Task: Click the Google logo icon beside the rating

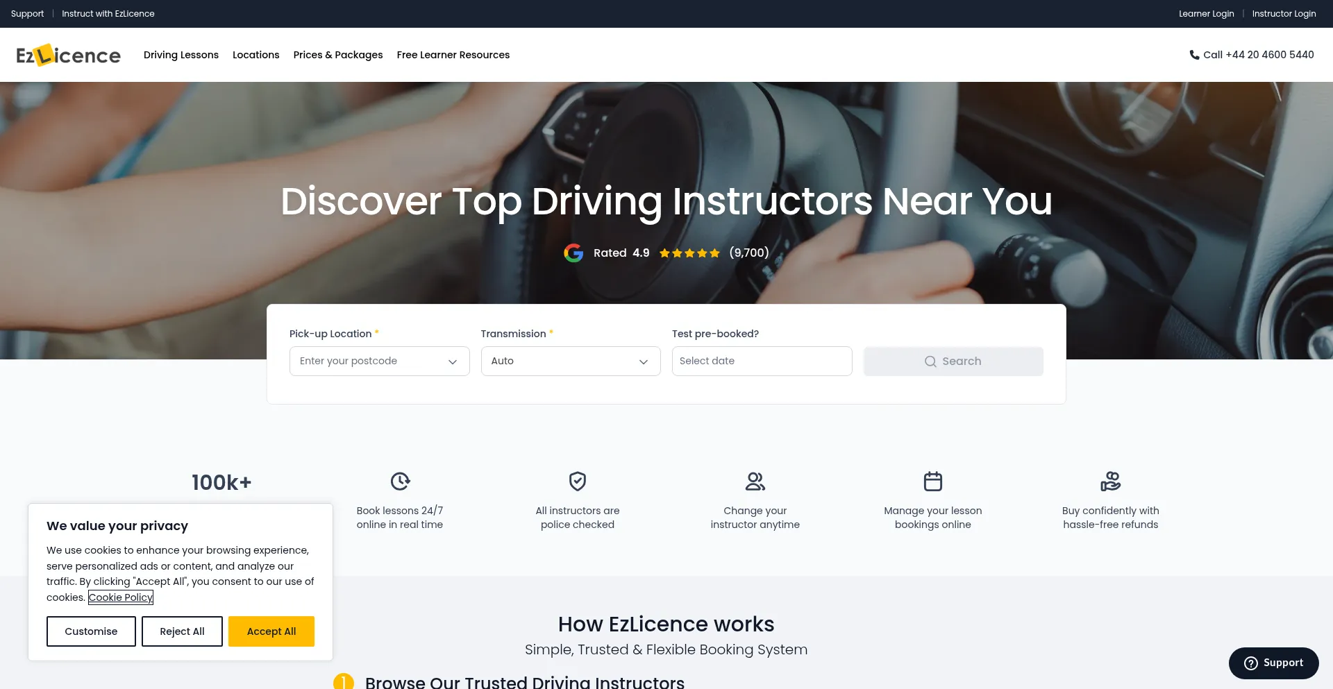Action: 573,253
